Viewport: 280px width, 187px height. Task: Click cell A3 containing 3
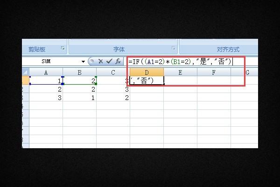click(x=46, y=97)
